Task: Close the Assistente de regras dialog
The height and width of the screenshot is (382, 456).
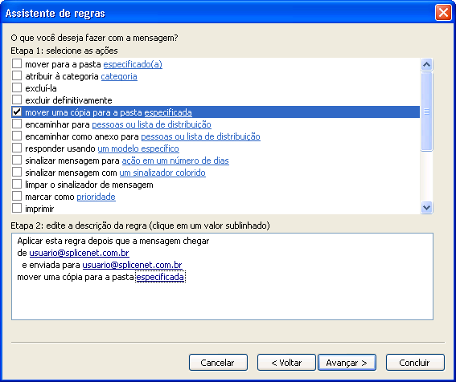Action: point(443,13)
